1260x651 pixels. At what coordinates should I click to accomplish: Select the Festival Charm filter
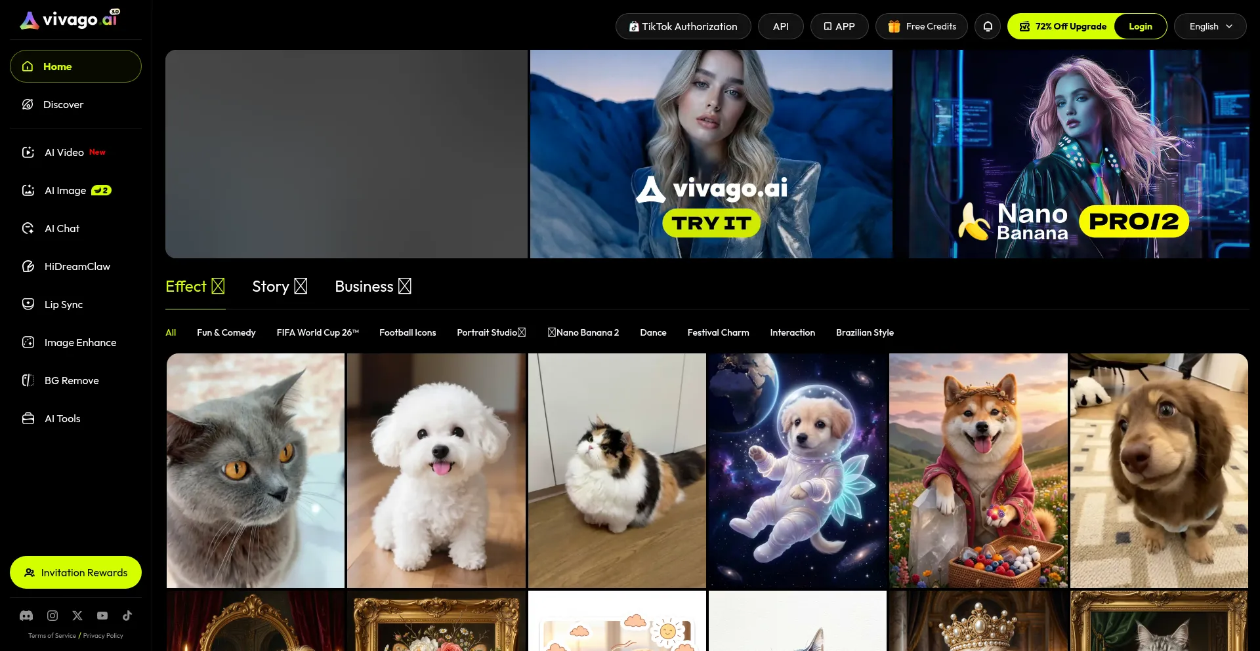click(x=718, y=332)
